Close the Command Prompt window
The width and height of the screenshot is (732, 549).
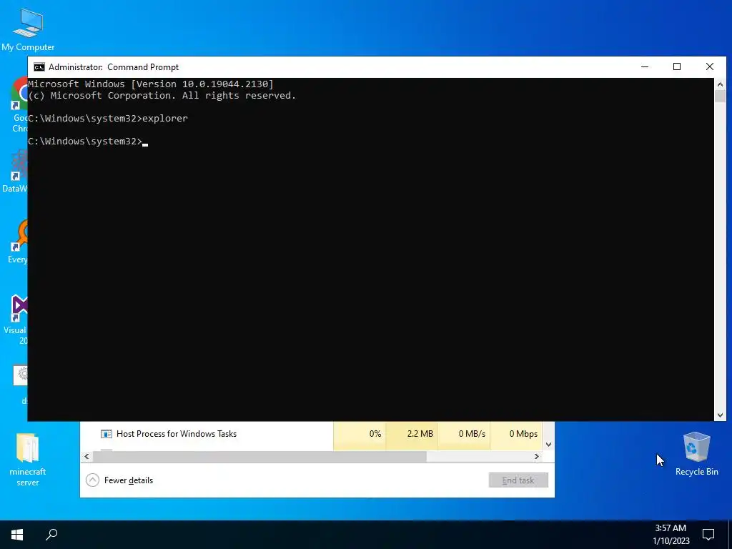[710, 66]
